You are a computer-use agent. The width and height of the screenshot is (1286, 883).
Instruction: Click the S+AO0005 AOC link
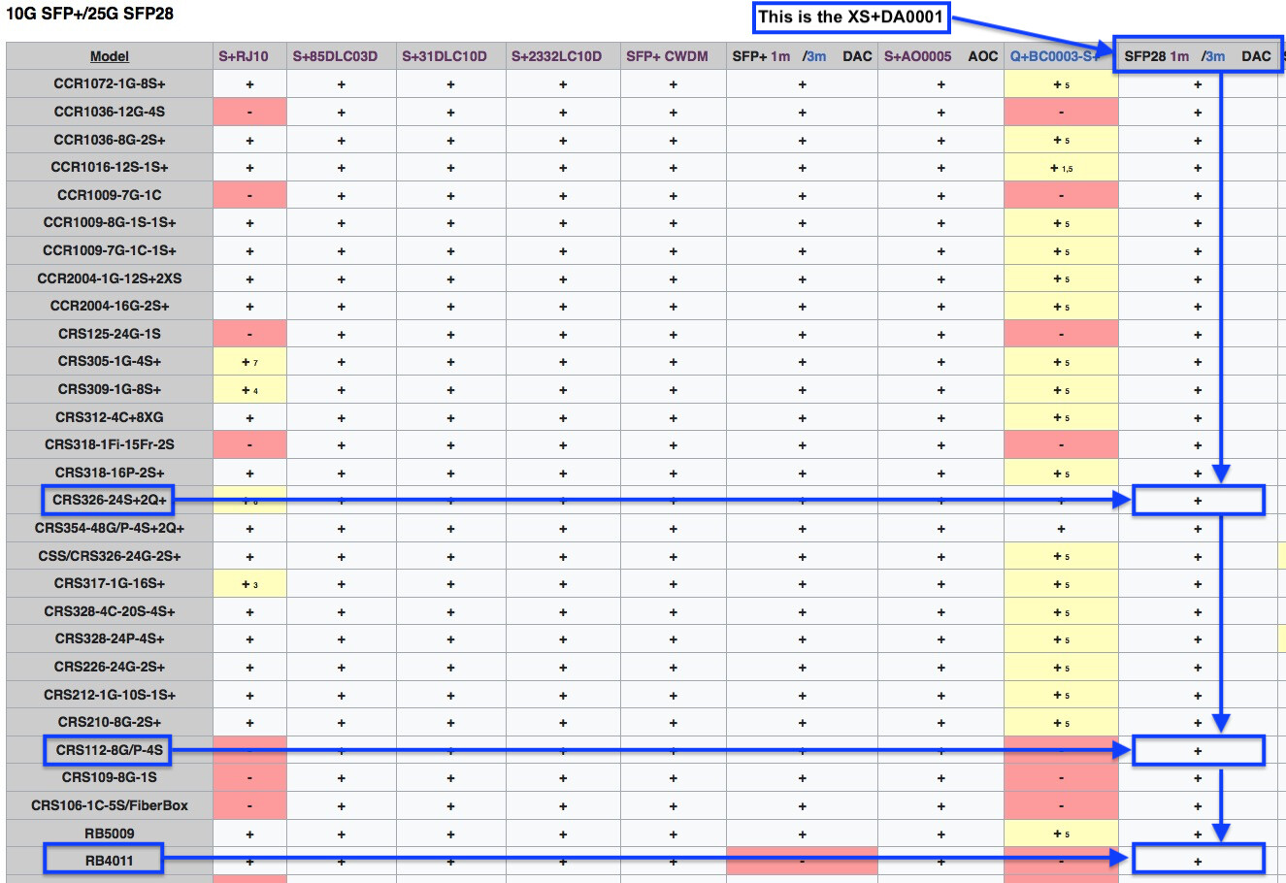point(918,56)
